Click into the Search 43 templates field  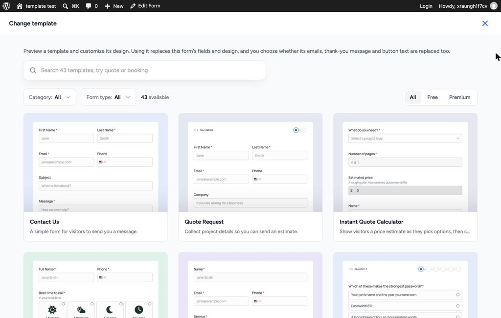click(144, 70)
